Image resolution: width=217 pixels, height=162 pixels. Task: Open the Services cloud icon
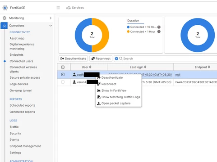click(69, 8)
